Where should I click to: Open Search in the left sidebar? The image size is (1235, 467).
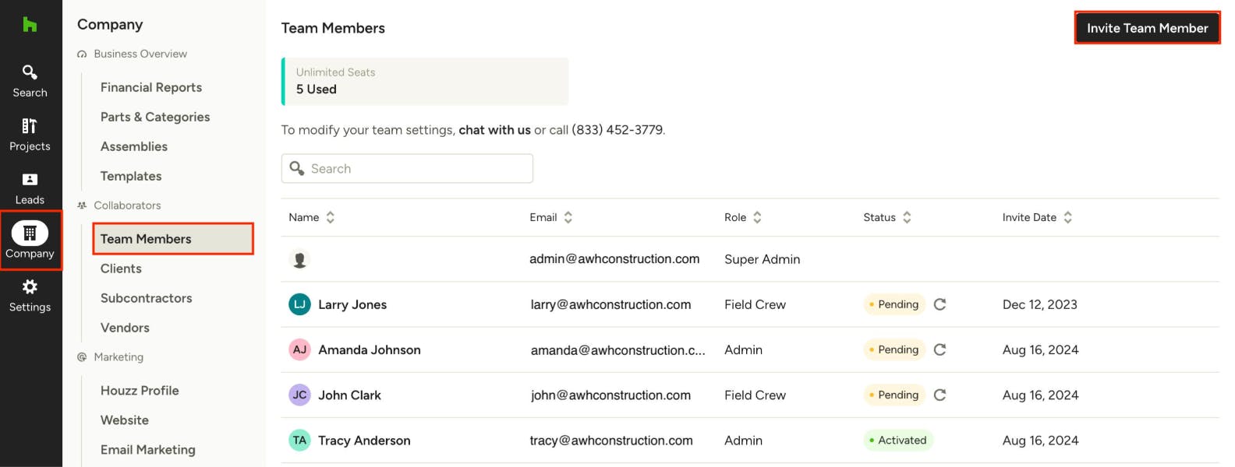(30, 81)
